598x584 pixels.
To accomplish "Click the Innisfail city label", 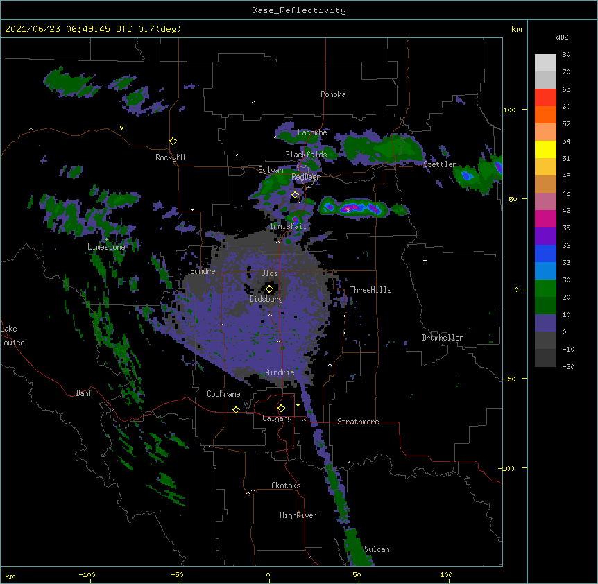I will 288,226.
